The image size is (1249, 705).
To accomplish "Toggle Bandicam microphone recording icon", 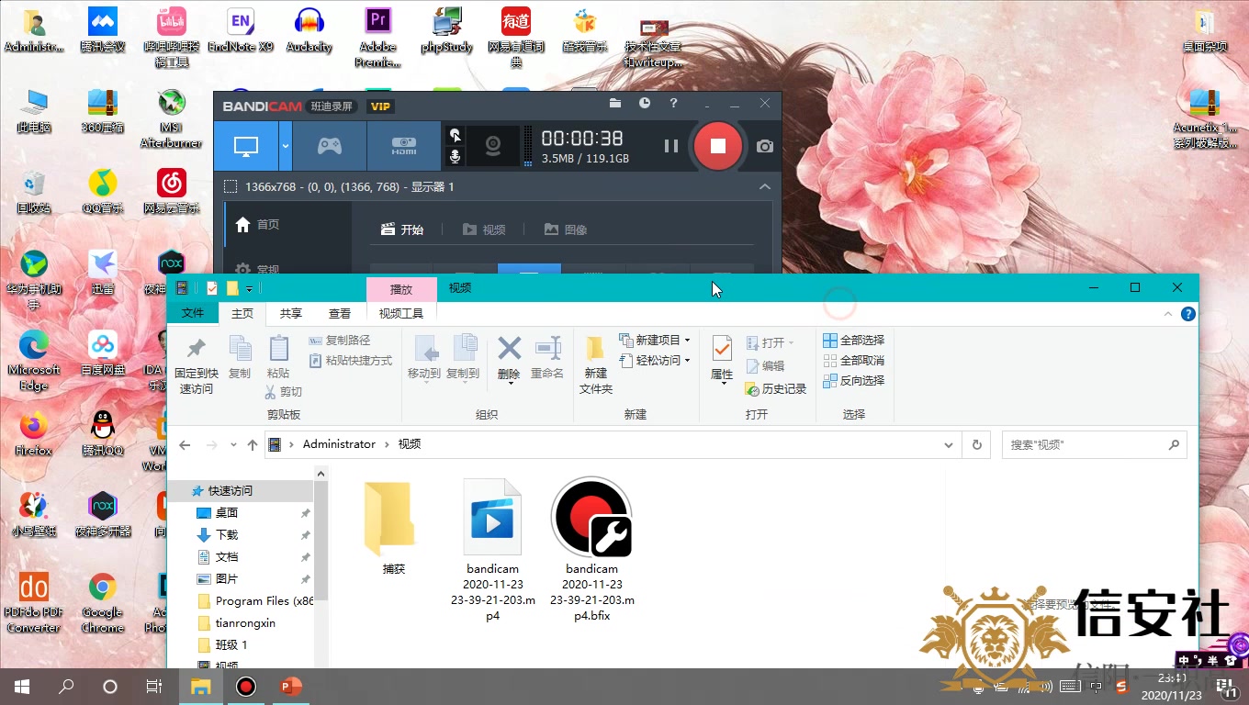I will (455, 157).
